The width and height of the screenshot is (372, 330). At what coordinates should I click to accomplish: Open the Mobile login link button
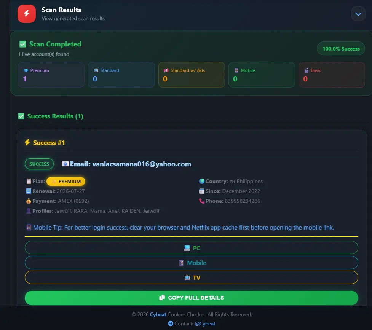192,263
